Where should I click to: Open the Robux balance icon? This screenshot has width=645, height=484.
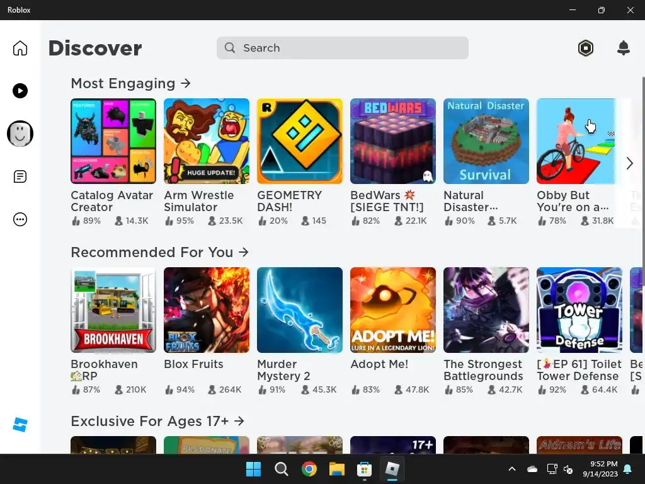pos(585,48)
